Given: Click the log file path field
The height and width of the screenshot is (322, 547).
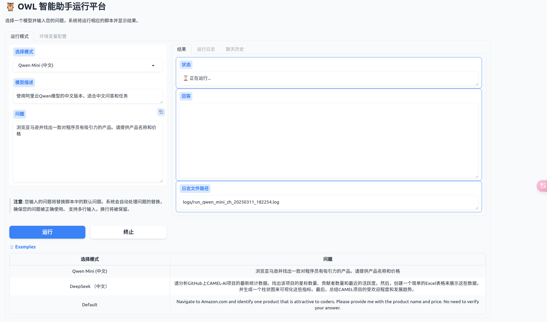Looking at the screenshot, I should coord(328,202).
